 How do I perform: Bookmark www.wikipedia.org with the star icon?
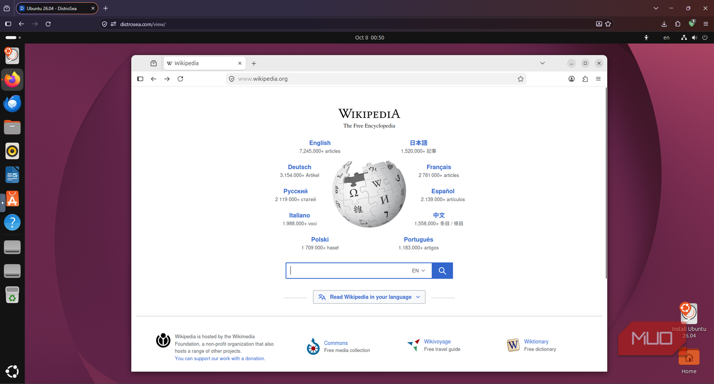click(521, 79)
